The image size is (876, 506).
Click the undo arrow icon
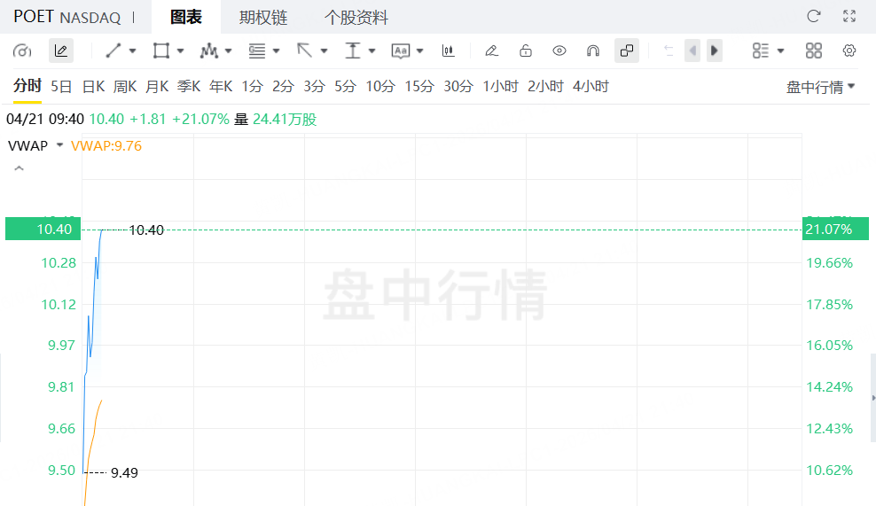tap(669, 51)
